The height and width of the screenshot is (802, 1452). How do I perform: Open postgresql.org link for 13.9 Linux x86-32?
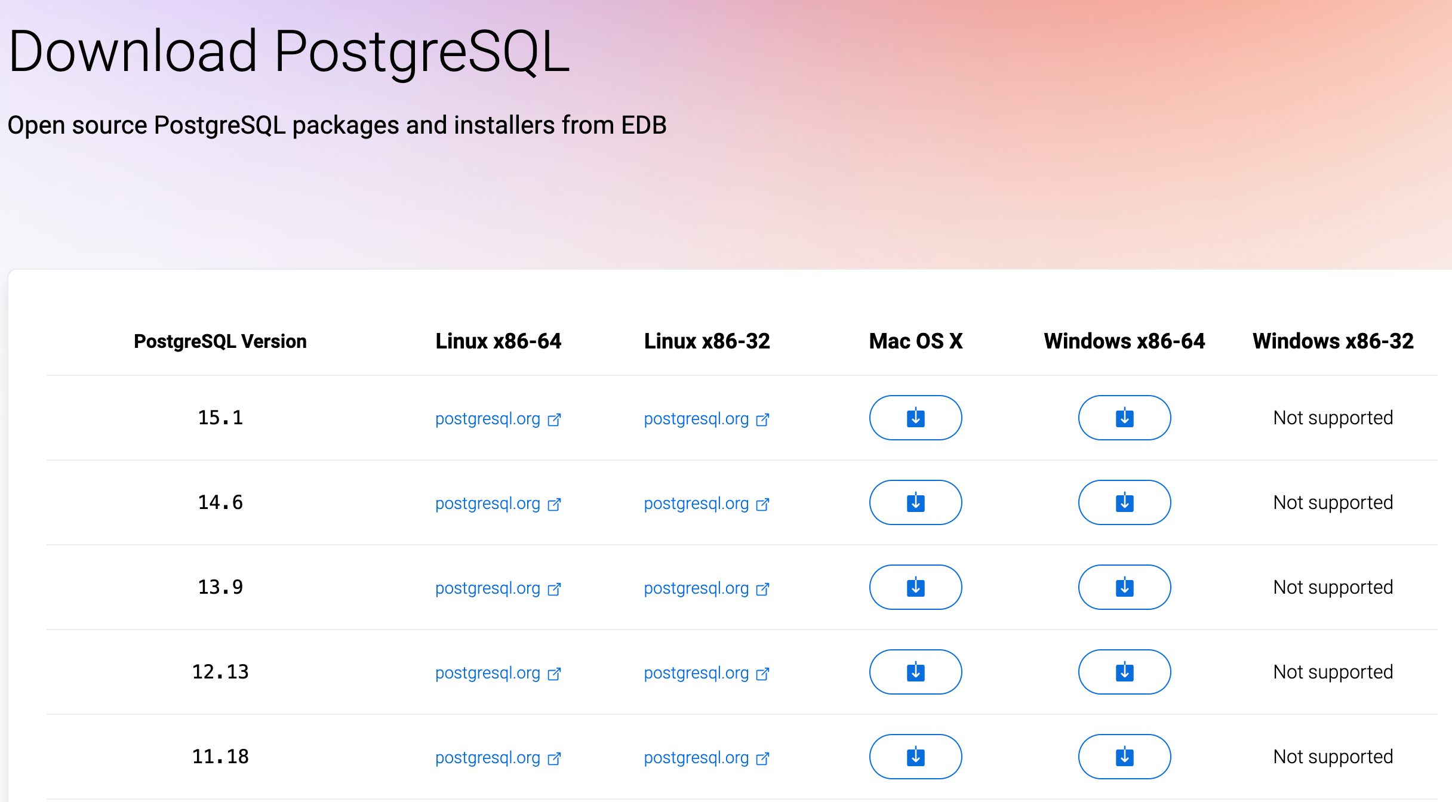click(706, 588)
